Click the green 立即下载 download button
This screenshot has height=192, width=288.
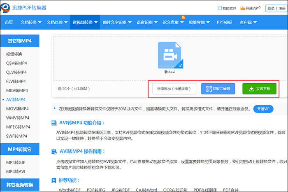point(259,89)
